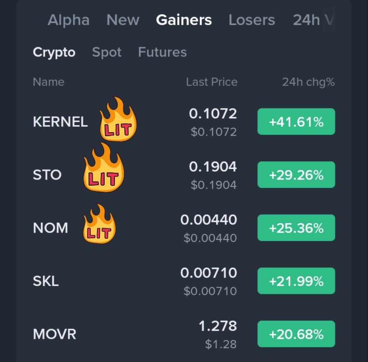The width and height of the screenshot is (368, 362).
Task: Tap the LIT flame icon next to NOM
Action: click(99, 224)
